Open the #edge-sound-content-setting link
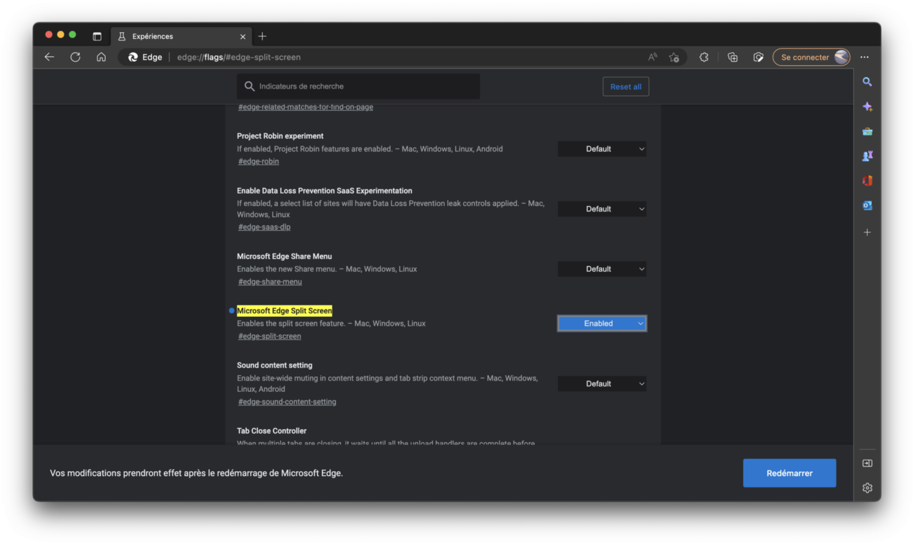This screenshot has width=914, height=545. 287,402
